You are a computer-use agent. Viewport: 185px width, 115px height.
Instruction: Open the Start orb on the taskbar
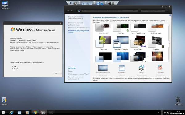pyautogui.click(x=3, y=113)
